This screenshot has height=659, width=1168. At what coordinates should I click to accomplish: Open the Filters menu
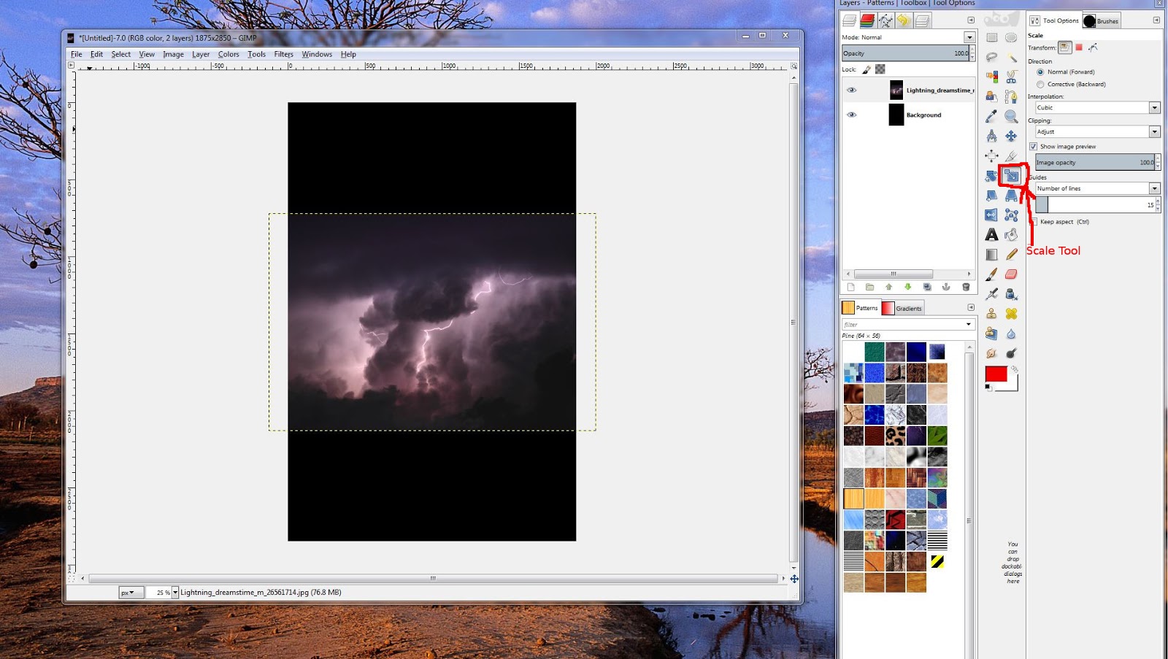[283, 54]
